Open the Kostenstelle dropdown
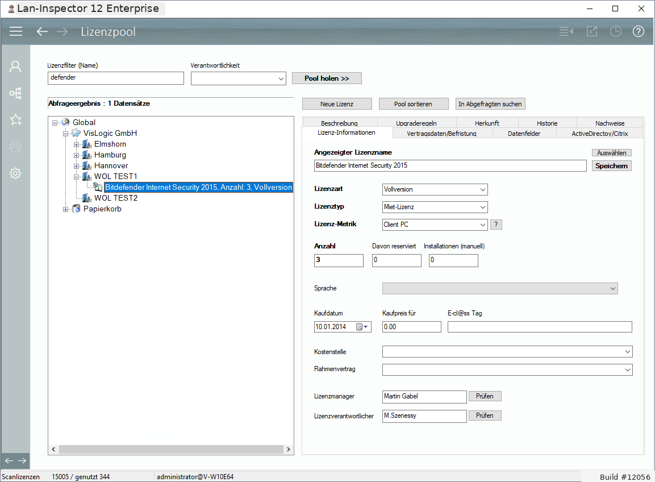This screenshot has width=655, height=482. 627,352
